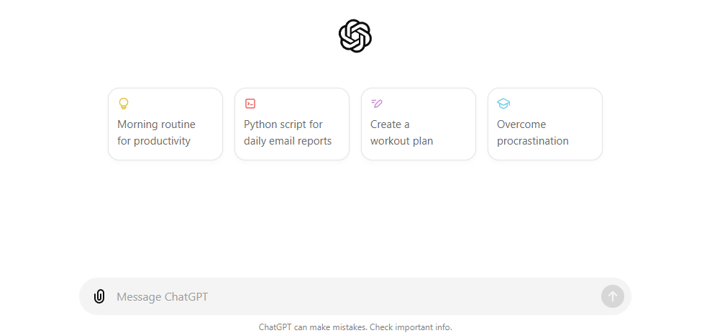Choose the Python script for daily email reports suggestion
Screen dimensions: 712x333
tap(292, 124)
